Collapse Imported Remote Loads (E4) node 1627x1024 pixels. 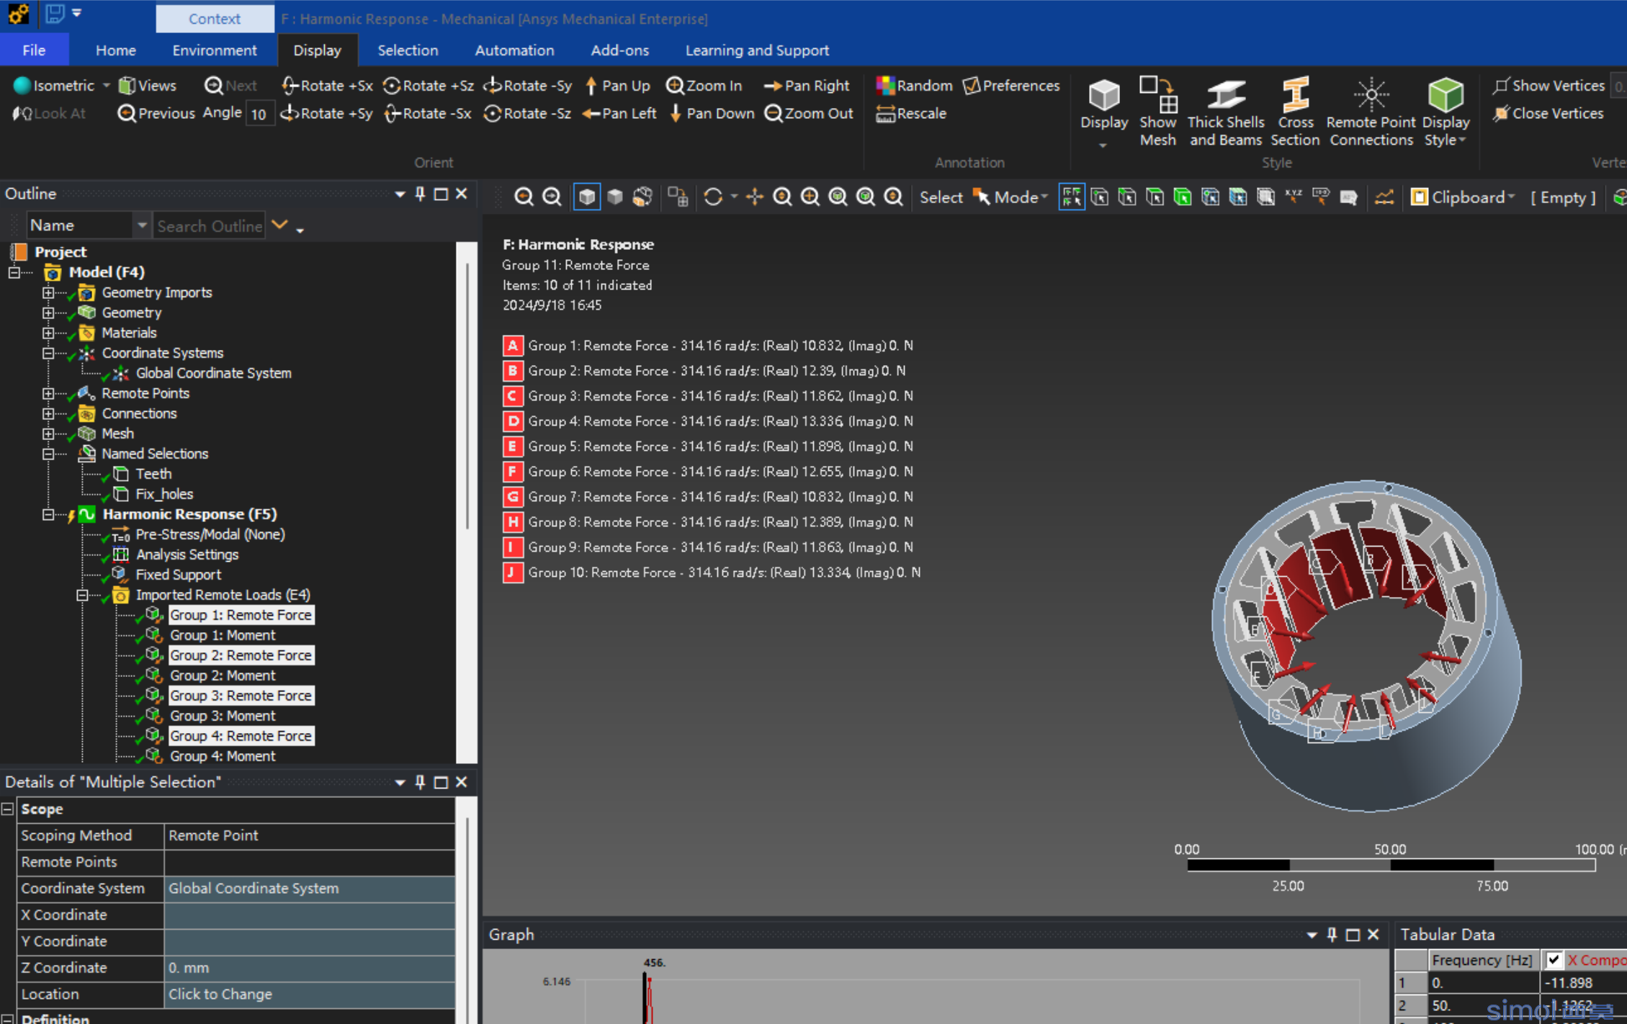pos(82,595)
